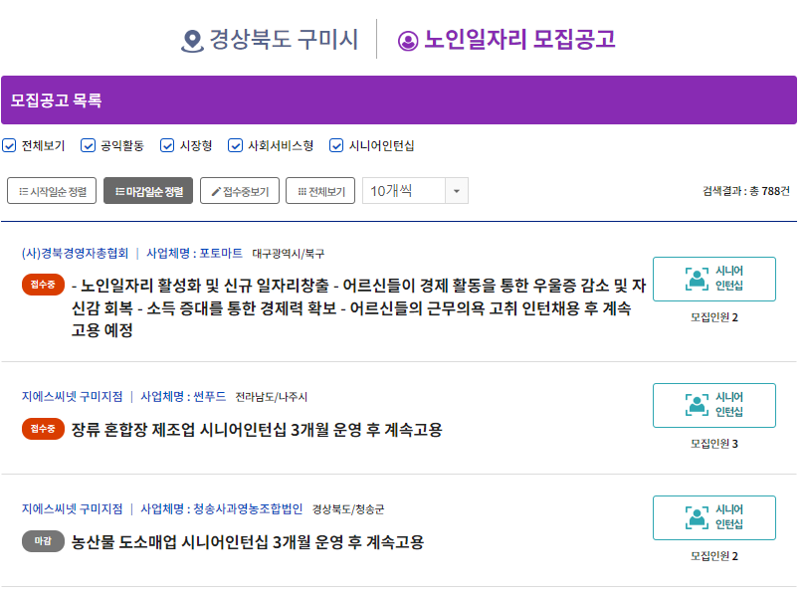The height and width of the screenshot is (592, 807).
Task: Click the 접수중 badge on 장류 혼합장 listing
Action: pyautogui.click(x=43, y=429)
